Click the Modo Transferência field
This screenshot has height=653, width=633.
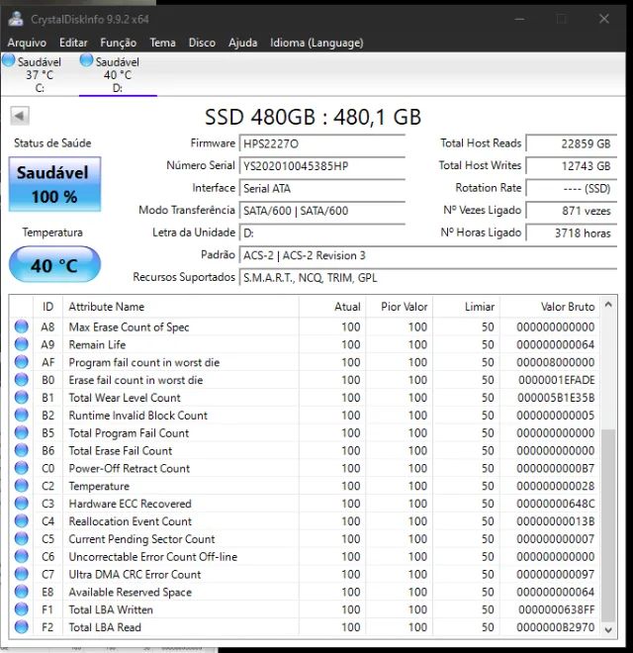(322, 211)
